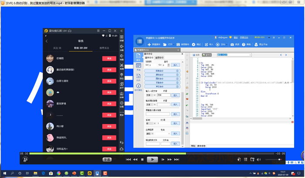Viewport: 305px width, 178px height.
Task: Click the save script floppy icon
Action: pyautogui.click(x=178, y=45)
